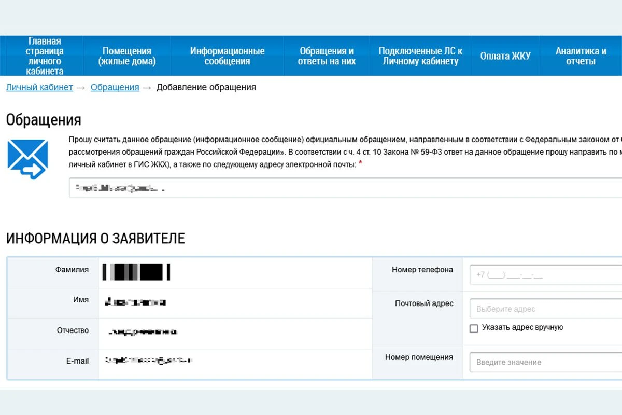Open the Выберите адрес postal address dropdown
The width and height of the screenshot is (622, 415).
[x=546, y=309]
